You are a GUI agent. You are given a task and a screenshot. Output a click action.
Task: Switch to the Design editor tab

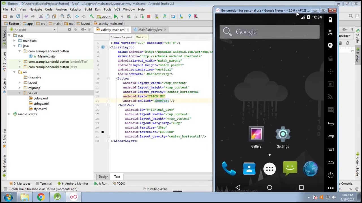[104, 177]
